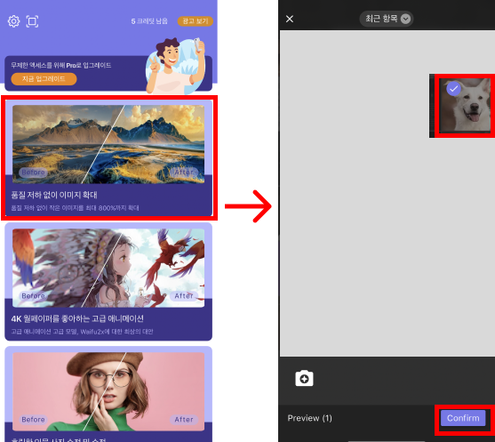The height and width of the screenshot is (442, 495).
Task: Tap the scan frame icon beside gear
Action: (32, 21)
